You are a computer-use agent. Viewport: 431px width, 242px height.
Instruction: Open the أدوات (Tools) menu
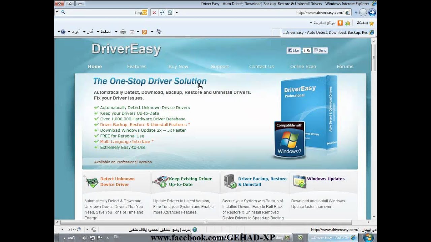73,32
